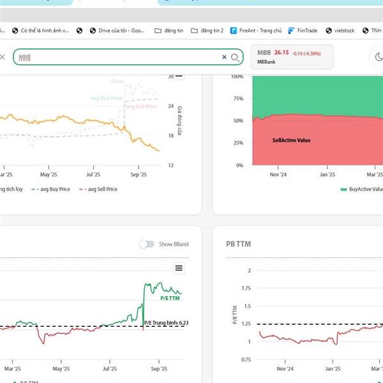
Task: Click the MBB MBBank ticker card
Action: point(292,57)
